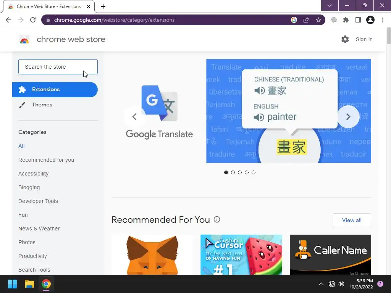Viewport: 391px width, 293px height.
Task: Open the Productivity category
Action: point(33,256)
